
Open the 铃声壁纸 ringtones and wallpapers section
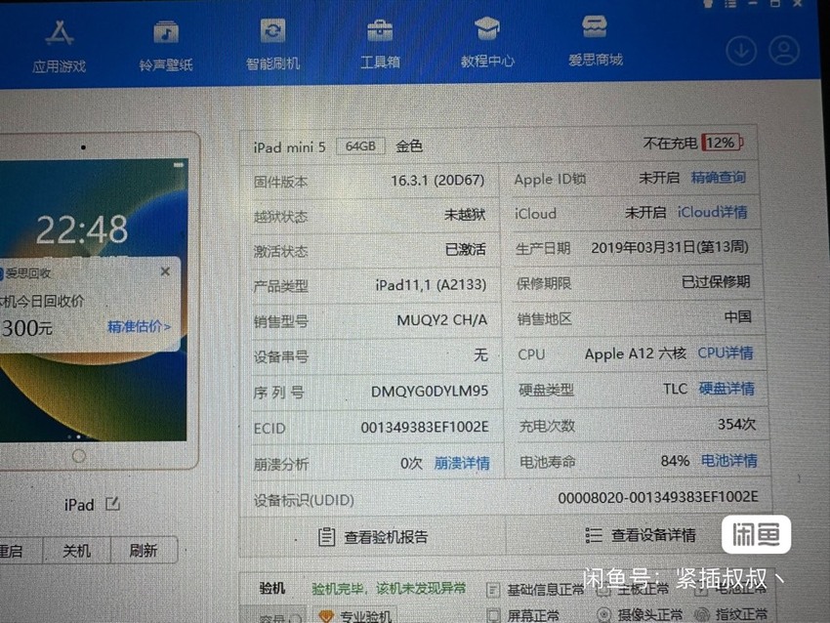coord(166,47)
